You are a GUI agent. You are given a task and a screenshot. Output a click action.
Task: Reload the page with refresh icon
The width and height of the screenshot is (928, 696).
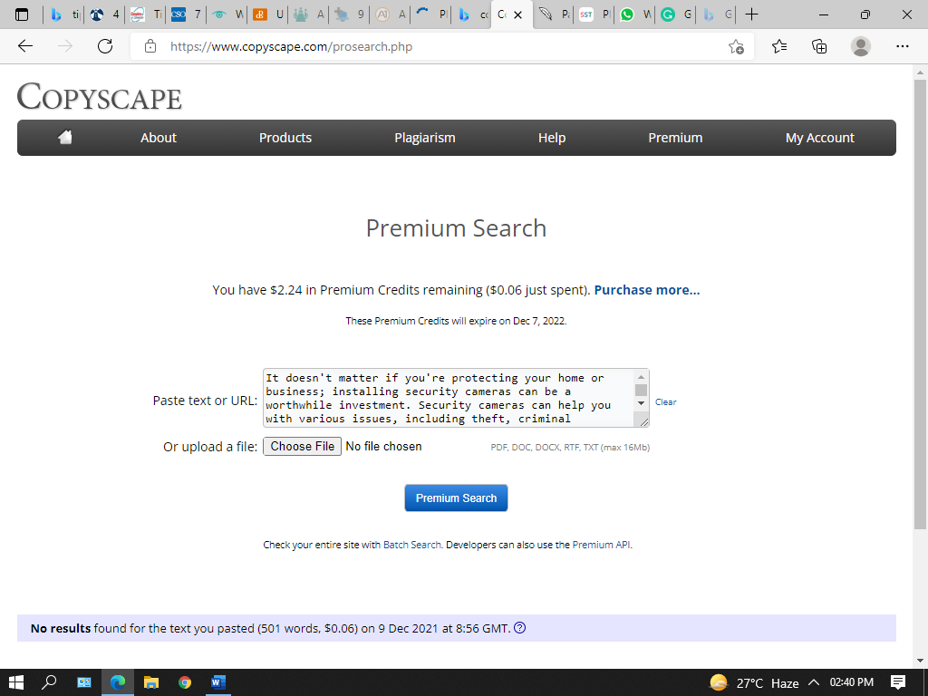(x=105, y=46)
